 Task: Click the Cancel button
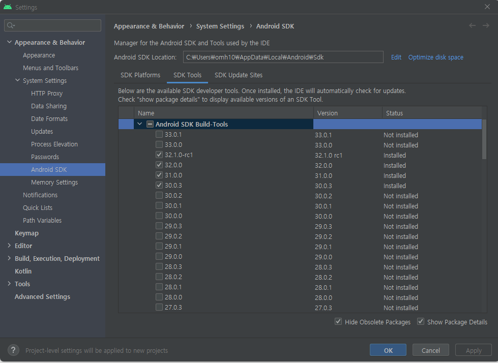pos(431,350)
